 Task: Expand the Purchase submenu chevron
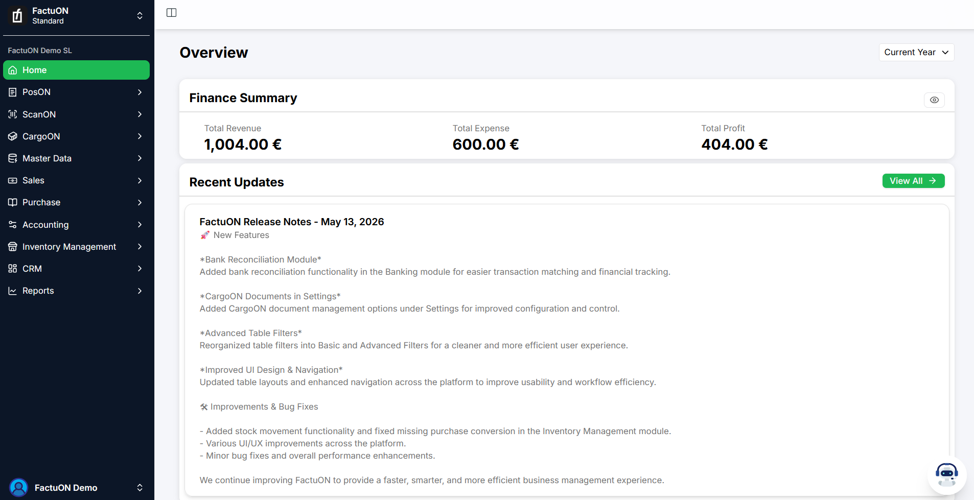[140, 202]
